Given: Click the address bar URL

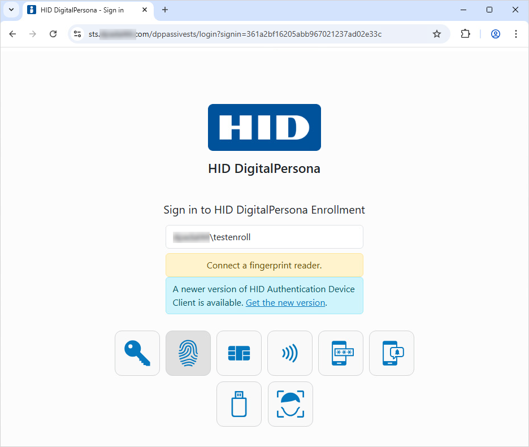Looking at the screenshot, I should [254, 34].
